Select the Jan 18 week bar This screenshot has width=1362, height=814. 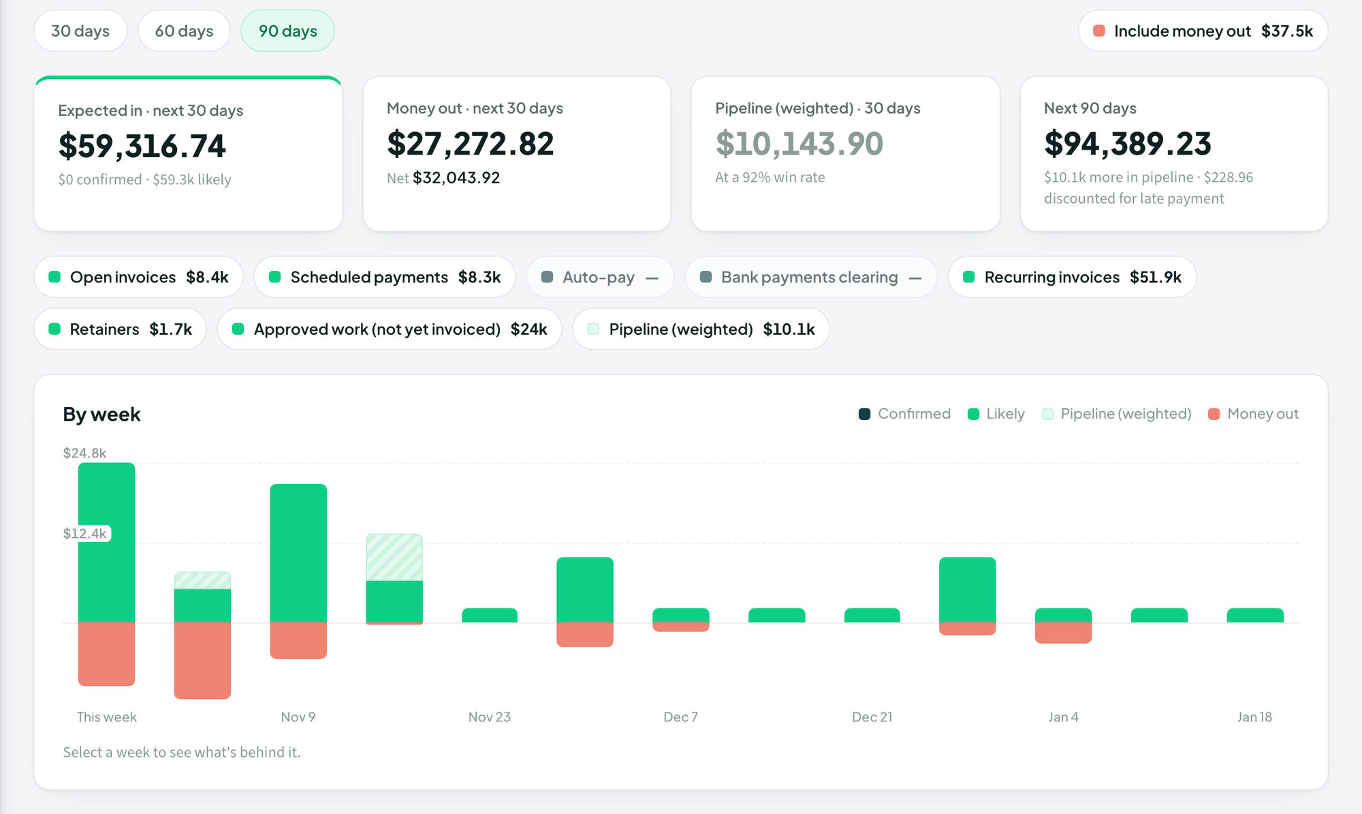[1255, 615]
